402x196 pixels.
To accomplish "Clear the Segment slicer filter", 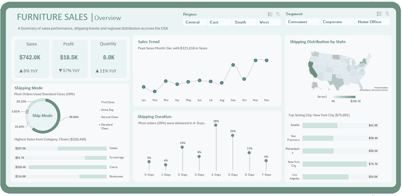I will 387,14.
